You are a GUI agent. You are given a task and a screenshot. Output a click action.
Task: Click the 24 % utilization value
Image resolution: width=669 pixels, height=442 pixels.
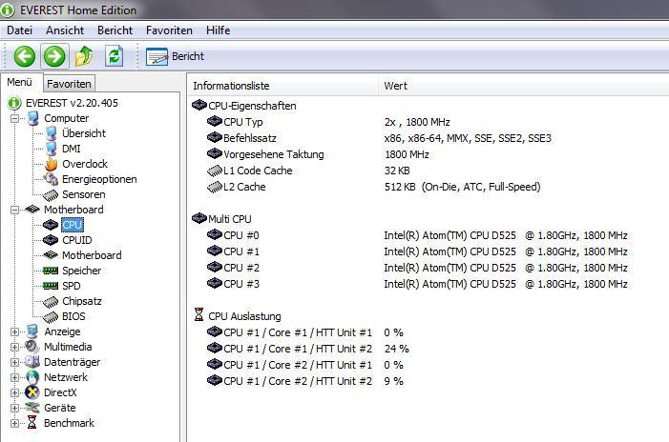(x=396, y=349)
